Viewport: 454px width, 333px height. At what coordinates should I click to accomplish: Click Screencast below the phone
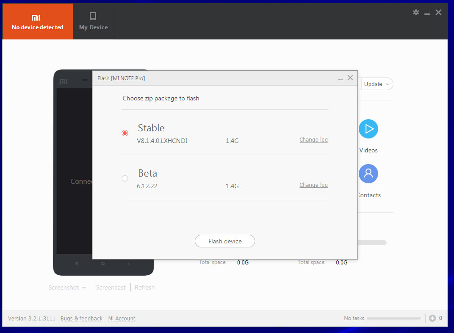[x=110, y=287]
